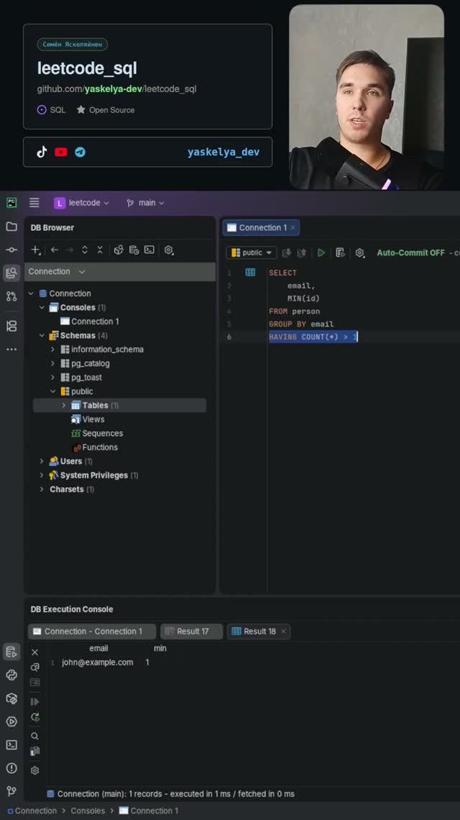Collapse the Schemas node
460x820 pixels.
pyautogui.click(x=42, y=335)
